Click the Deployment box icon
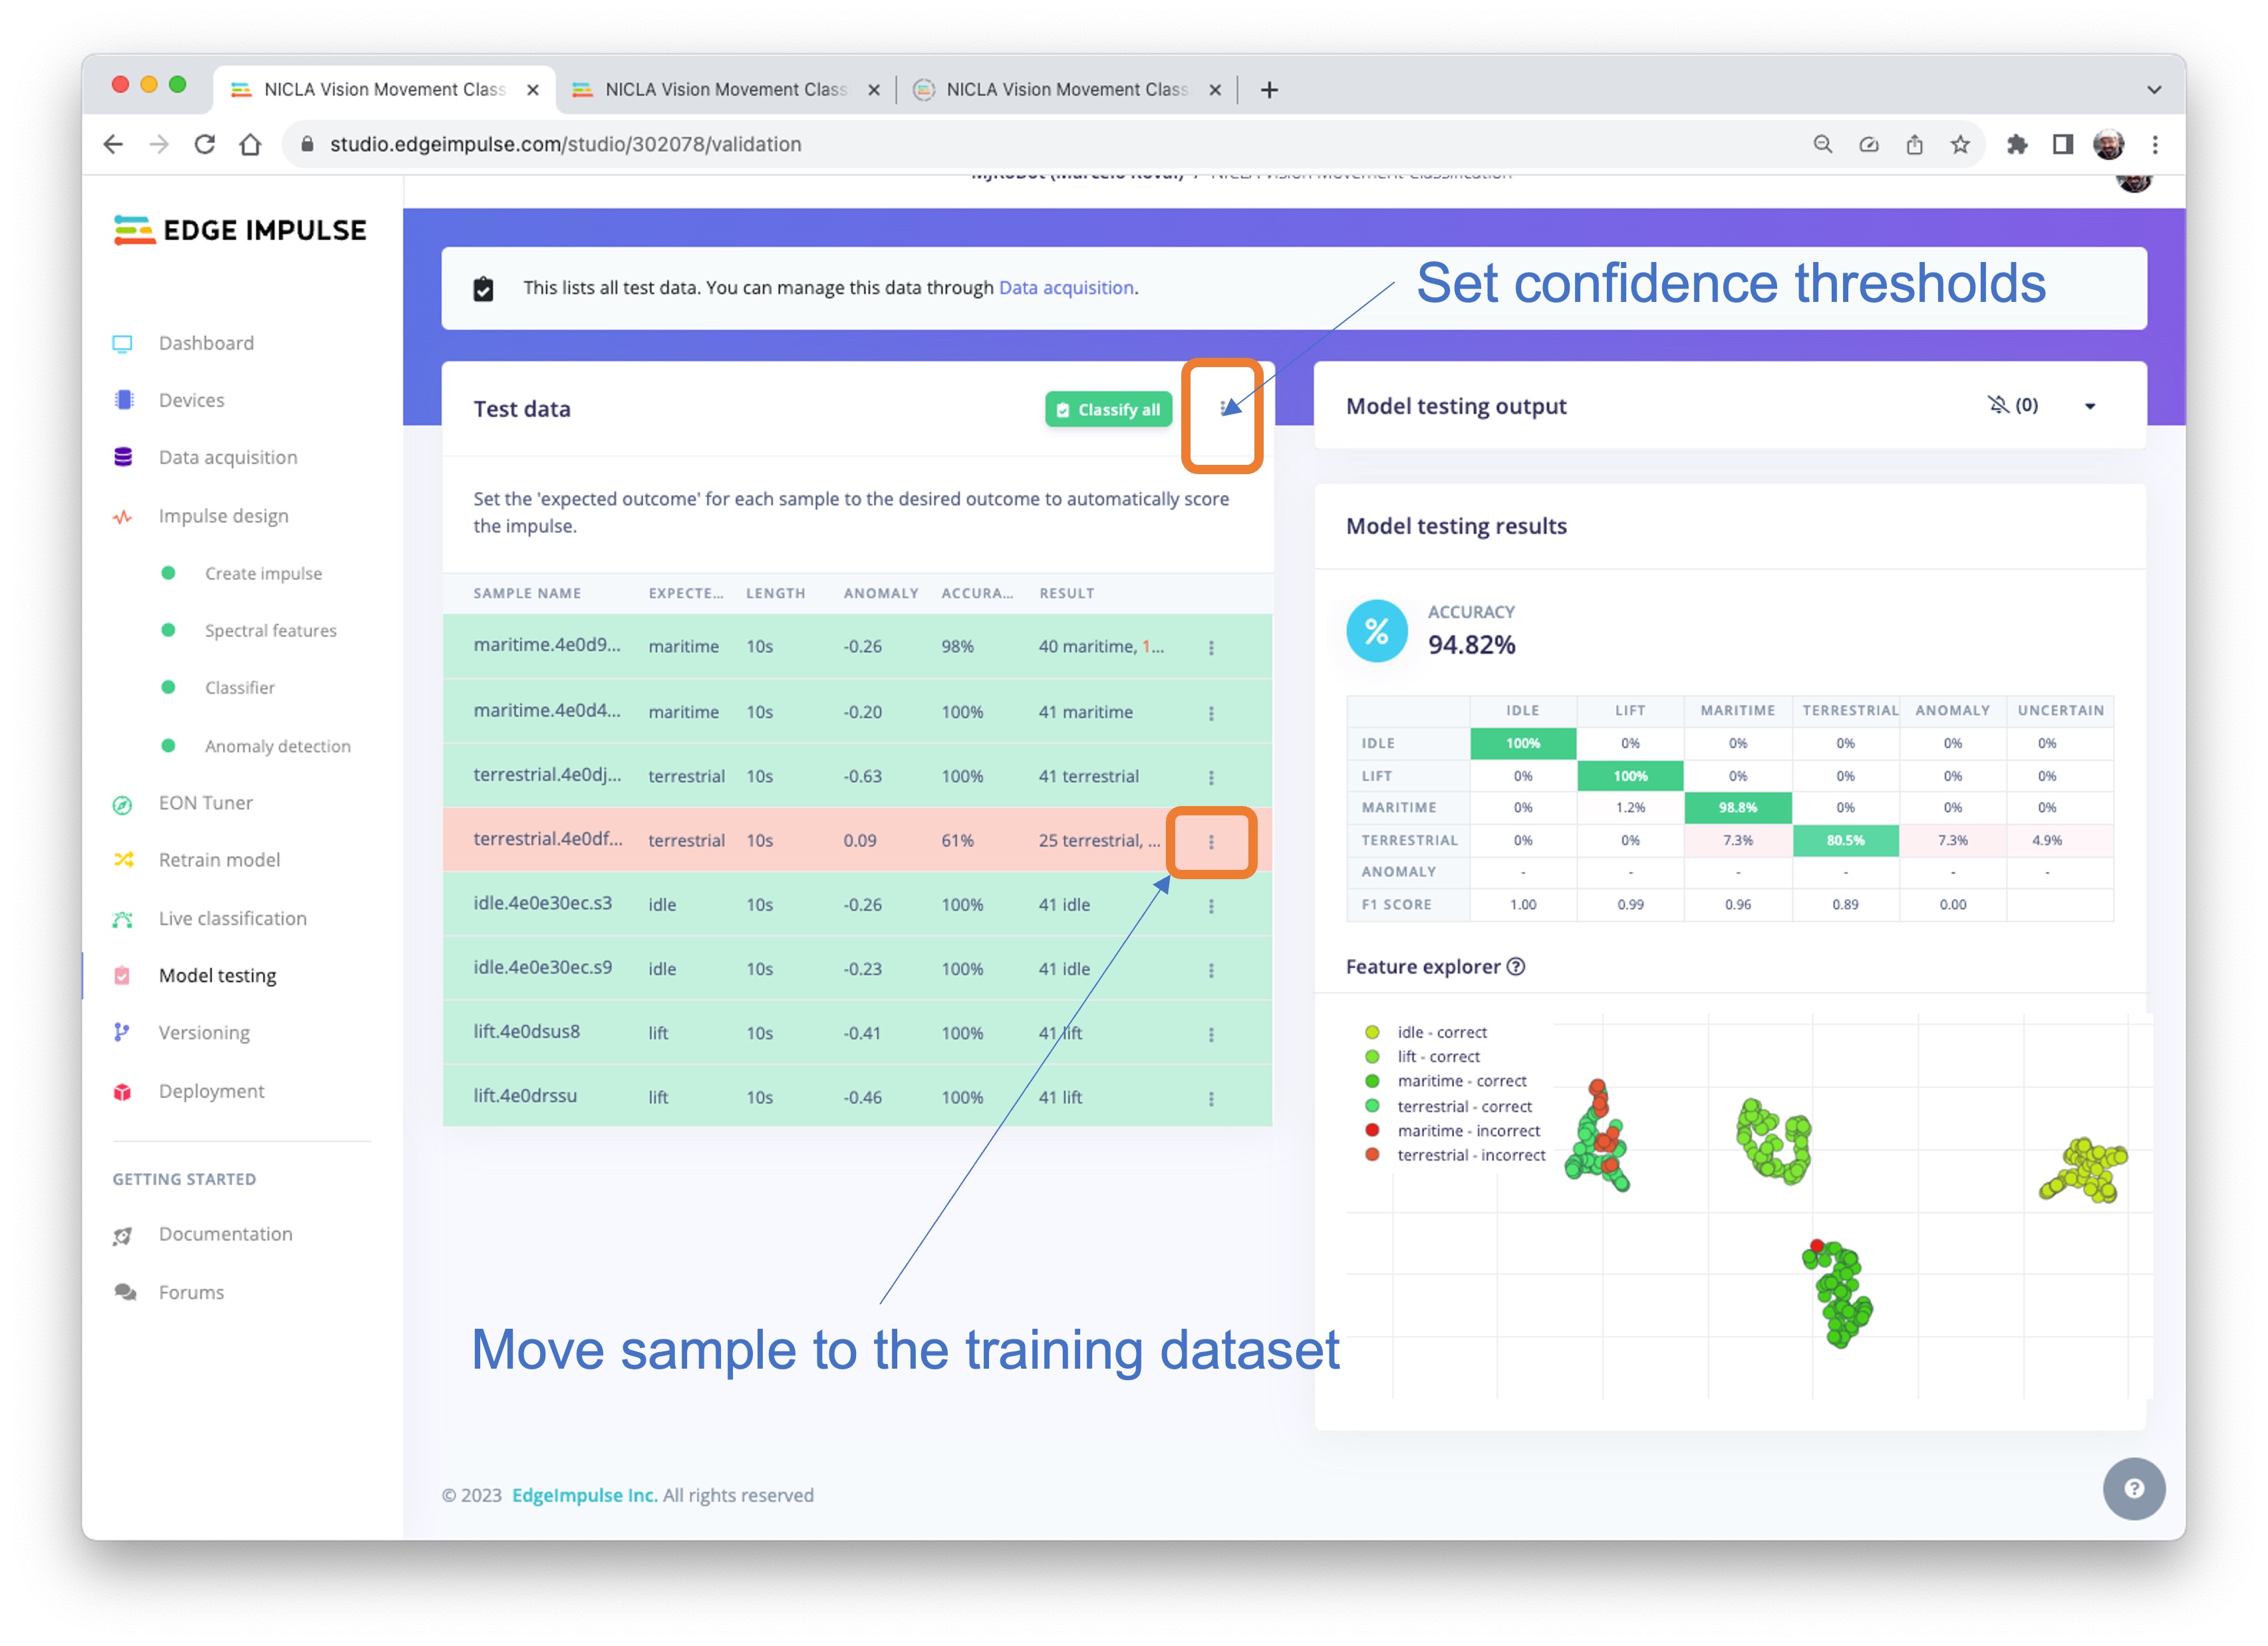This screenshot has width=2268, height=1646. [123, 1091]
